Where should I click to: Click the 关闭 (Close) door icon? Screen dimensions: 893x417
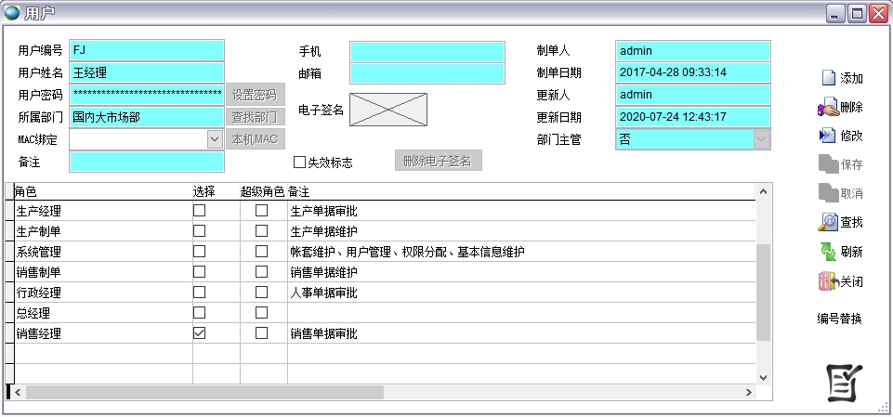tap(827, 280)
